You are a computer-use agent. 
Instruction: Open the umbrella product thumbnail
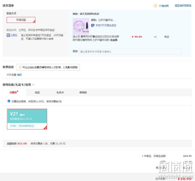pyautogui.click(x=81, y=26)
